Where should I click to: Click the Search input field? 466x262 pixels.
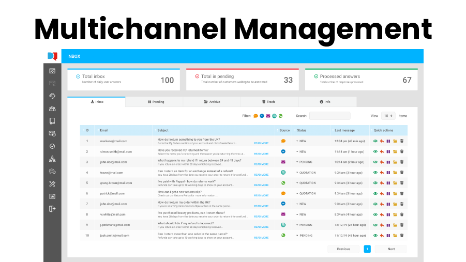click(329, 116)
